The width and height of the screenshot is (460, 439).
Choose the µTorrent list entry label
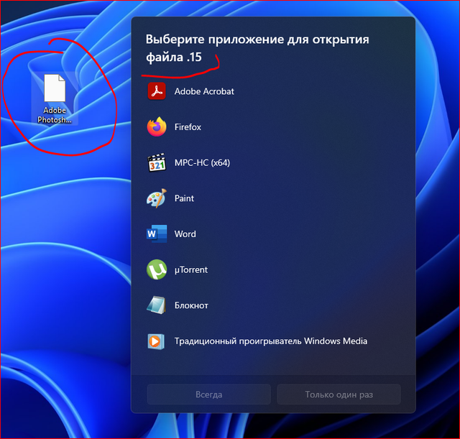pos(191,269)
